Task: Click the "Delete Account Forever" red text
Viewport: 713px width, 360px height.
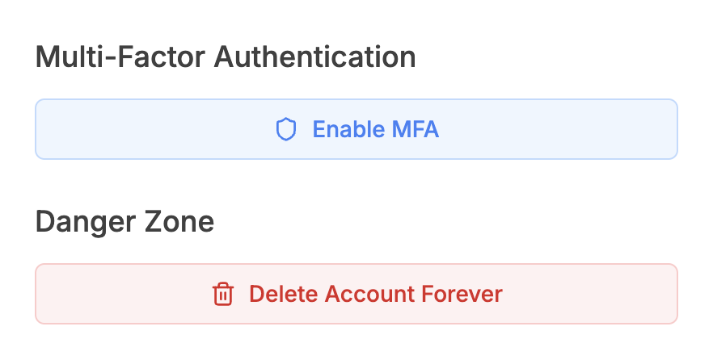Action: [x=376, y=294]
